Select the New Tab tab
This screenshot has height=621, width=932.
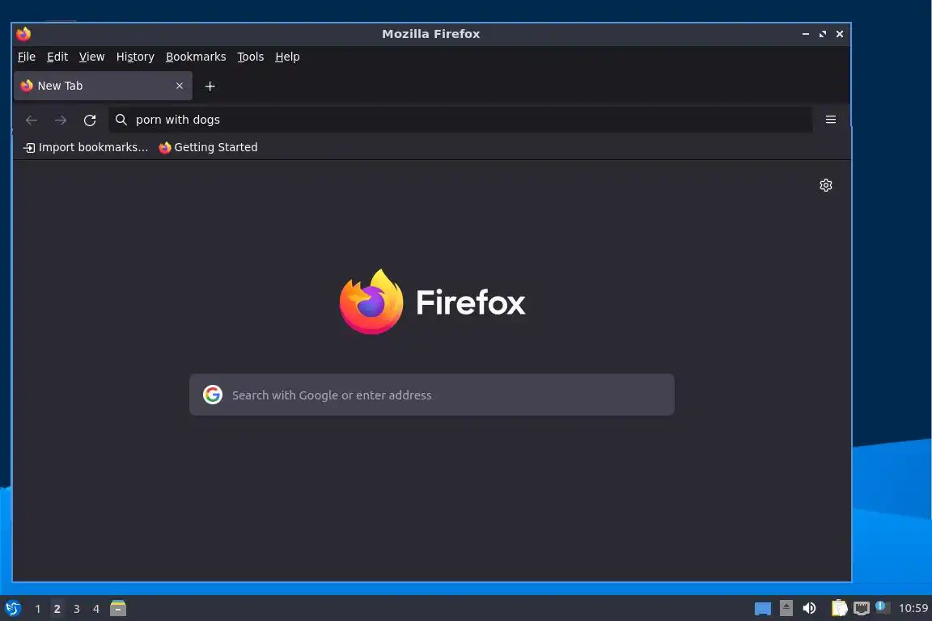(x=103, y=86)
